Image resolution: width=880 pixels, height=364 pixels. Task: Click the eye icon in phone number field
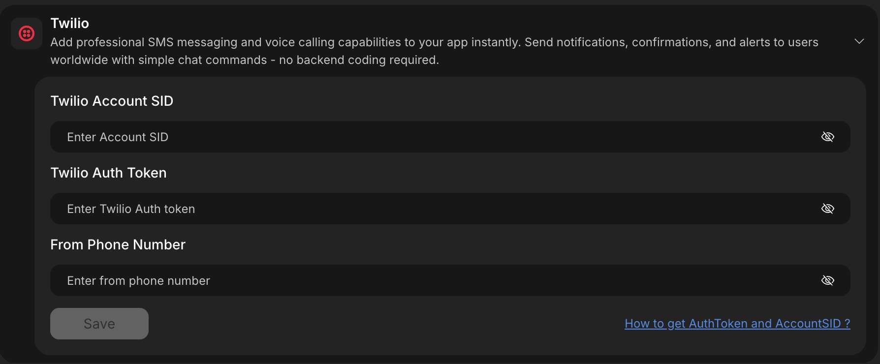click(828, 280)
